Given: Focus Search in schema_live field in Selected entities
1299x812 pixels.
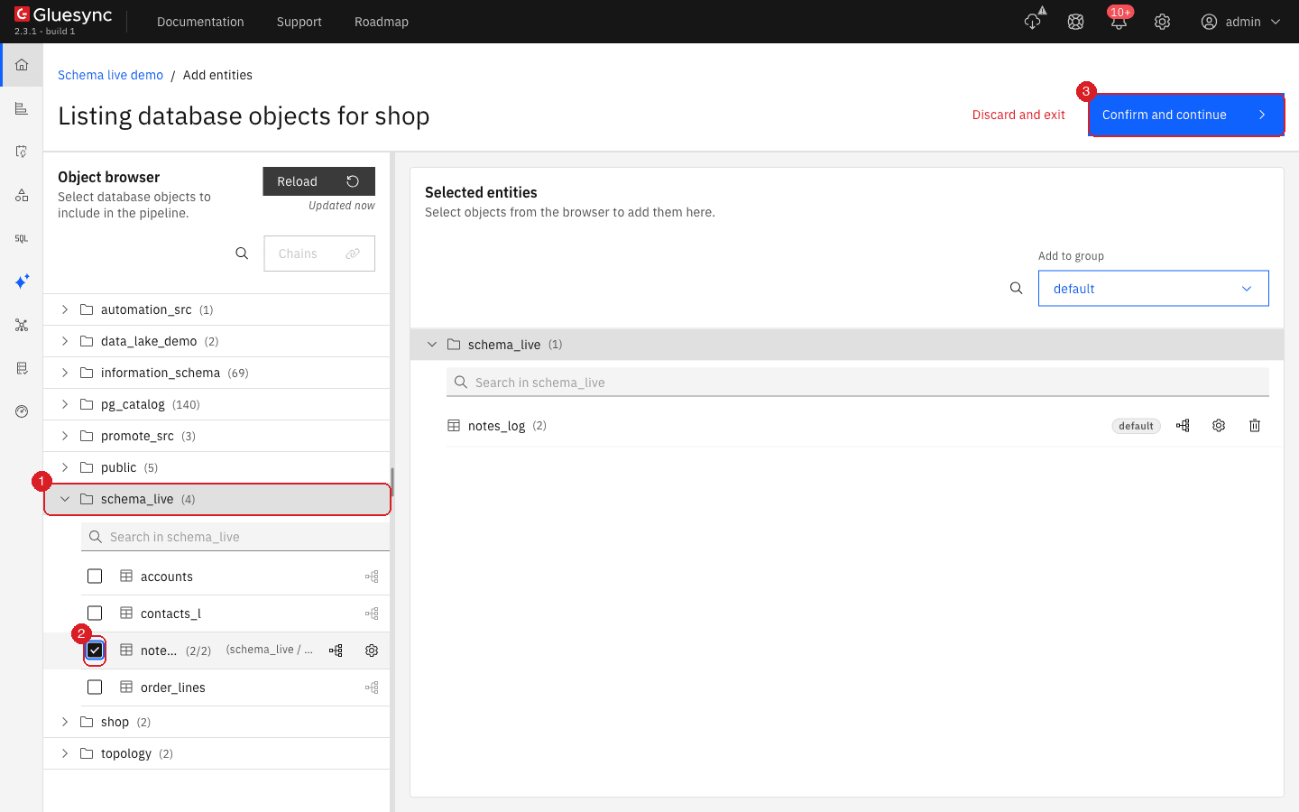Looking at the screenshot, I should (858, 383).
